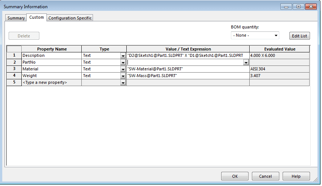Expand the BOM quantity dropdown
The width and height of the screenshot is (322, 186).
coord(255,36)
